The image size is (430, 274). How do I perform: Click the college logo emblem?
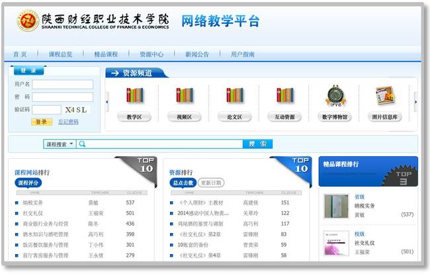coord(28,21)
